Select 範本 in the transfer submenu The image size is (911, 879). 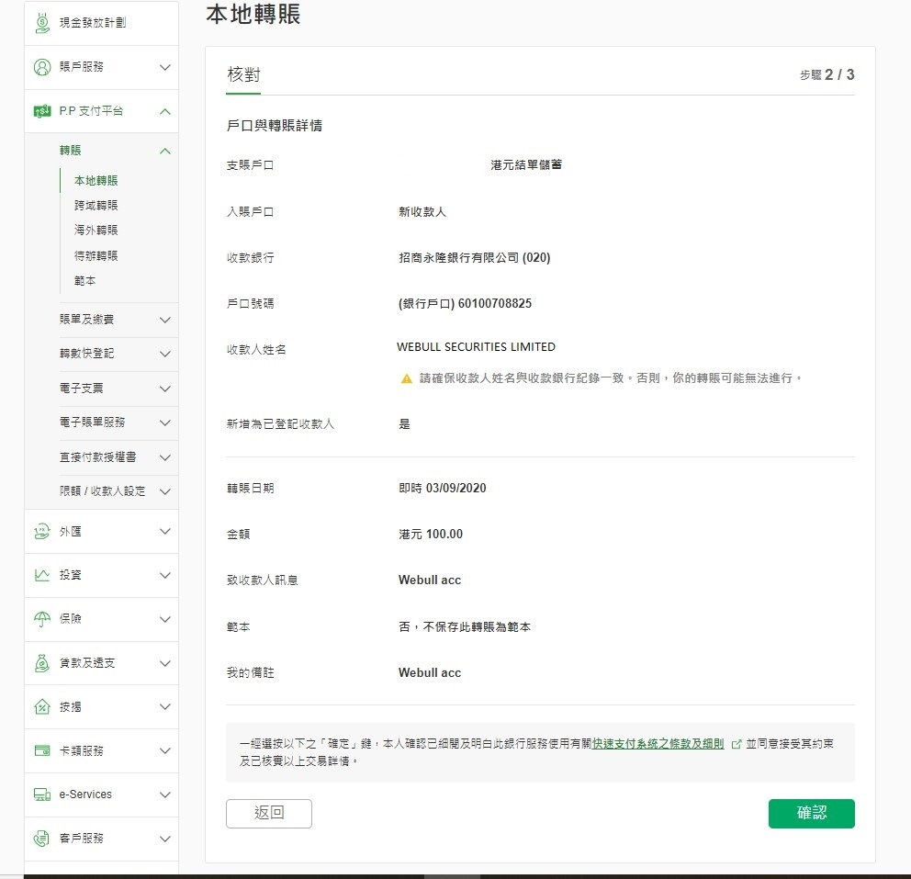coord(84,281)
